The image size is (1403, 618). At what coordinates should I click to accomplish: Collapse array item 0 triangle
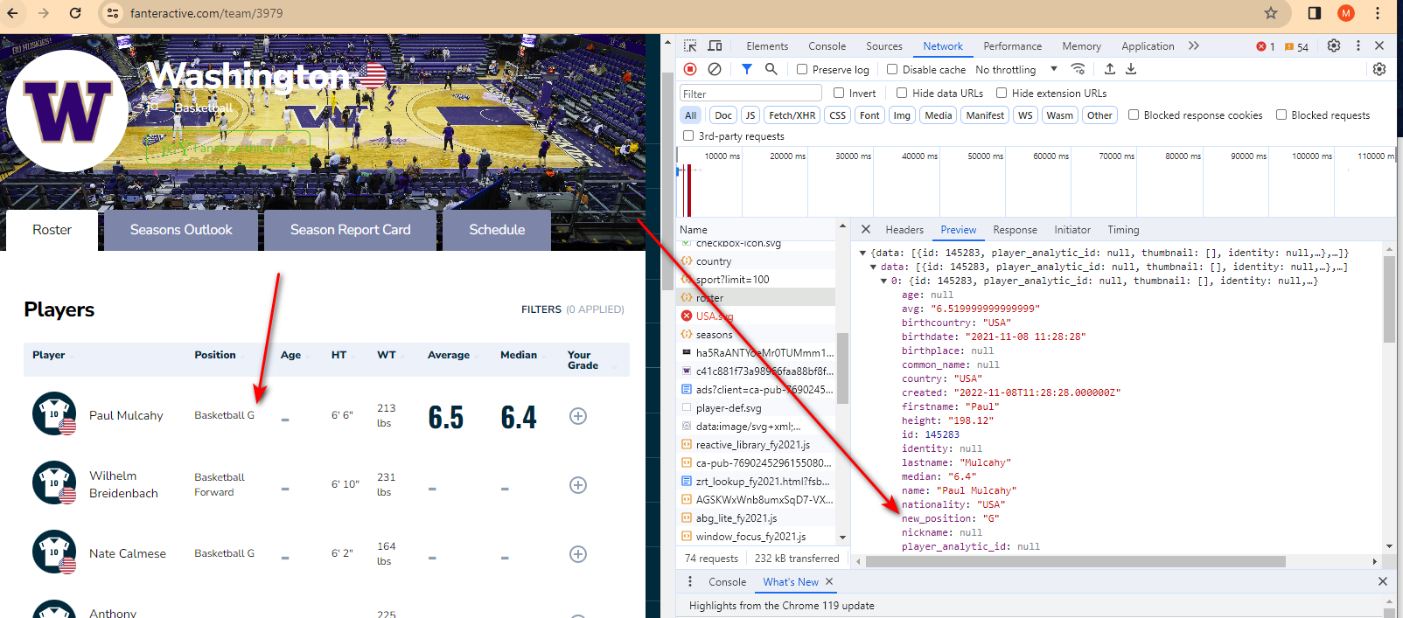[x=883, y=281]
